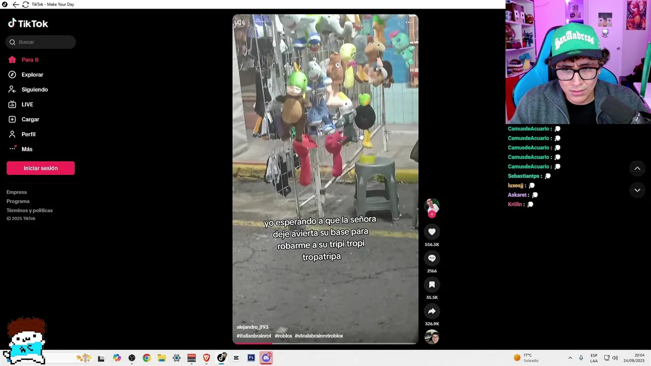Viewport: 651px width, 366px height.
Task: Click the Iniciar sesión button
Action: coord(41,168)
